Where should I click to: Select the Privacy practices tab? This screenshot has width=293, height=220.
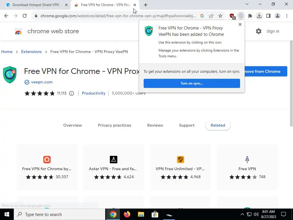coord(114,125)
